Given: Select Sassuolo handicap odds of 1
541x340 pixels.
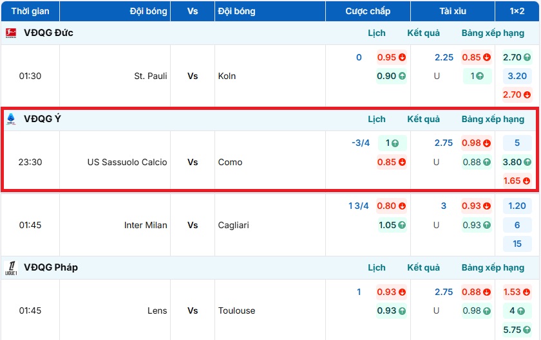Looking at the screenshot, I should 392,143.
